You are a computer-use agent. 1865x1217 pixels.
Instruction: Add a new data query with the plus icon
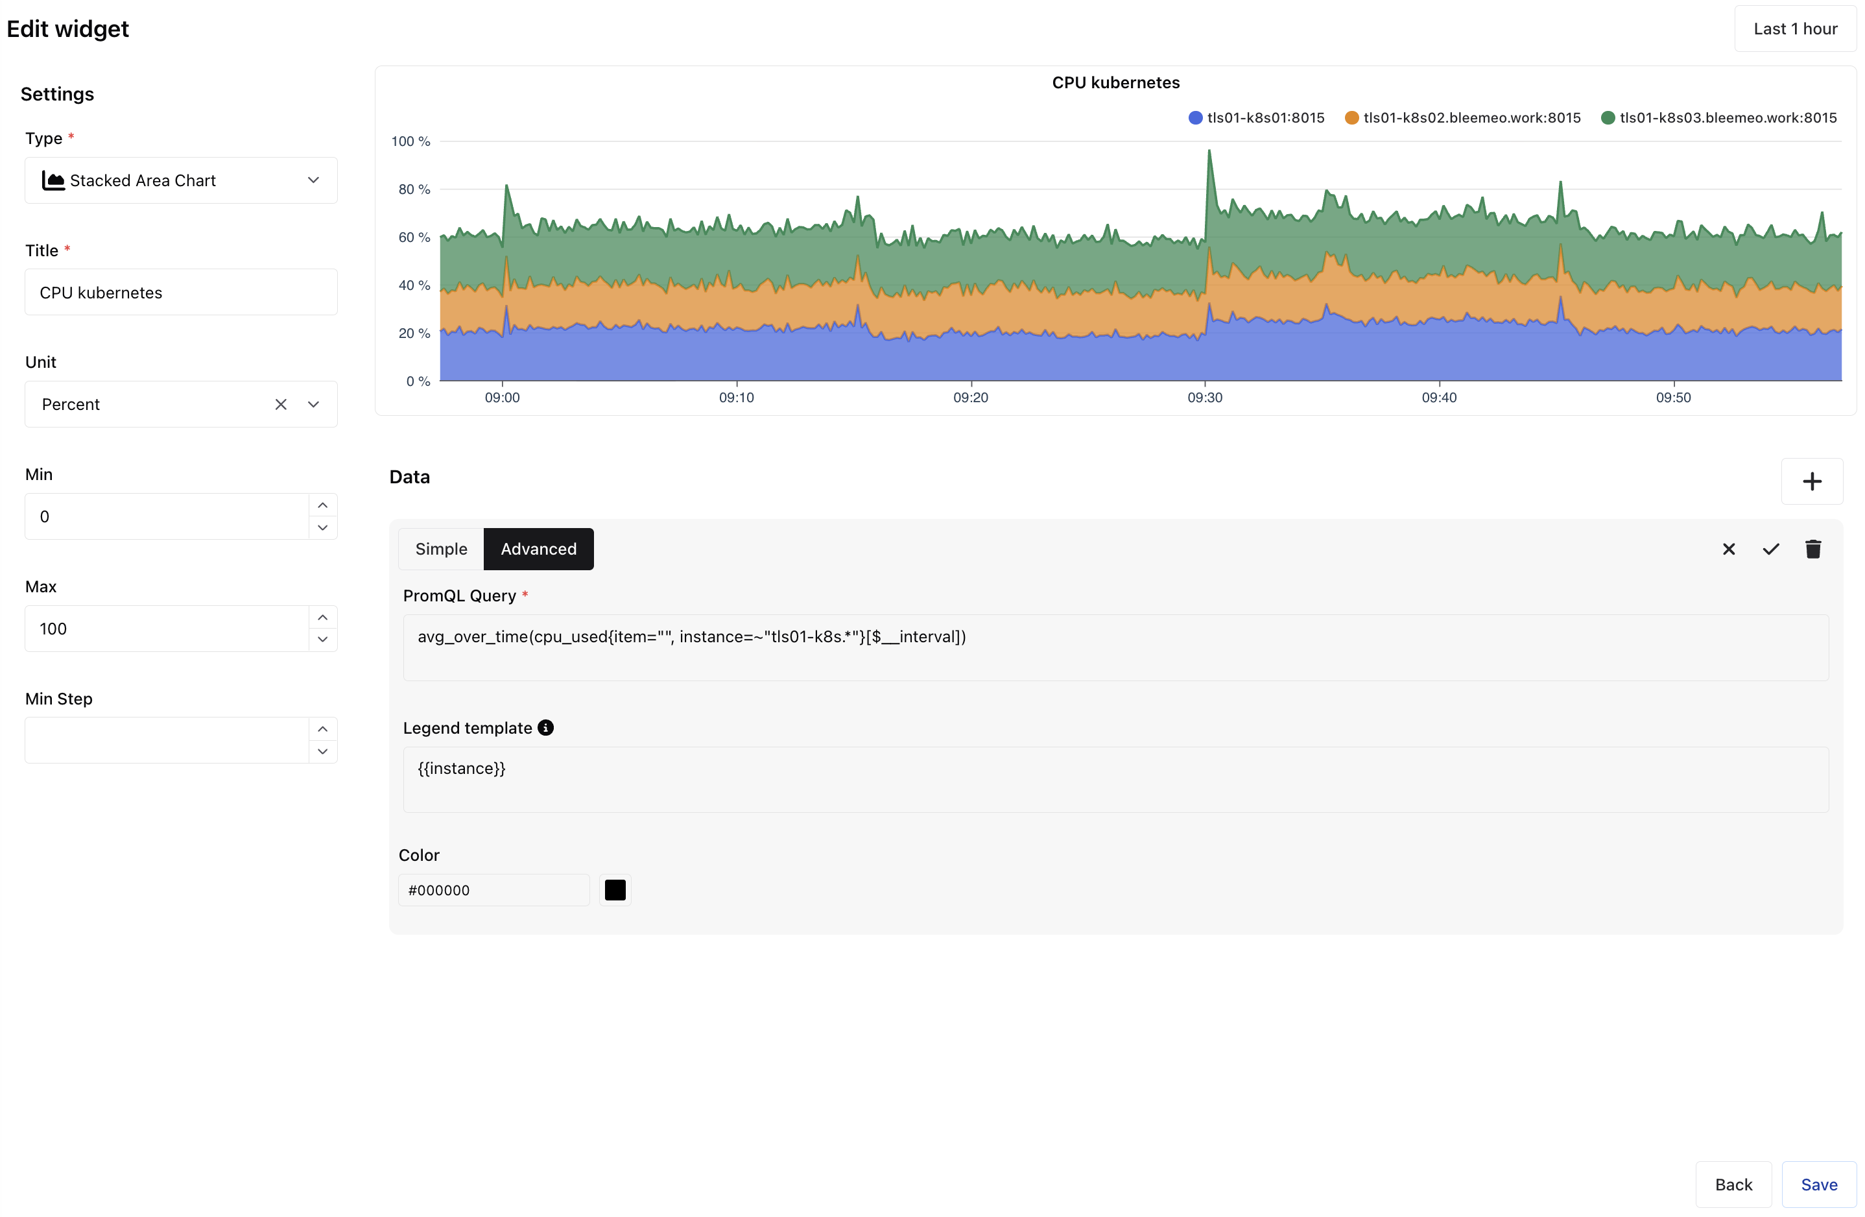[1812, 481]
